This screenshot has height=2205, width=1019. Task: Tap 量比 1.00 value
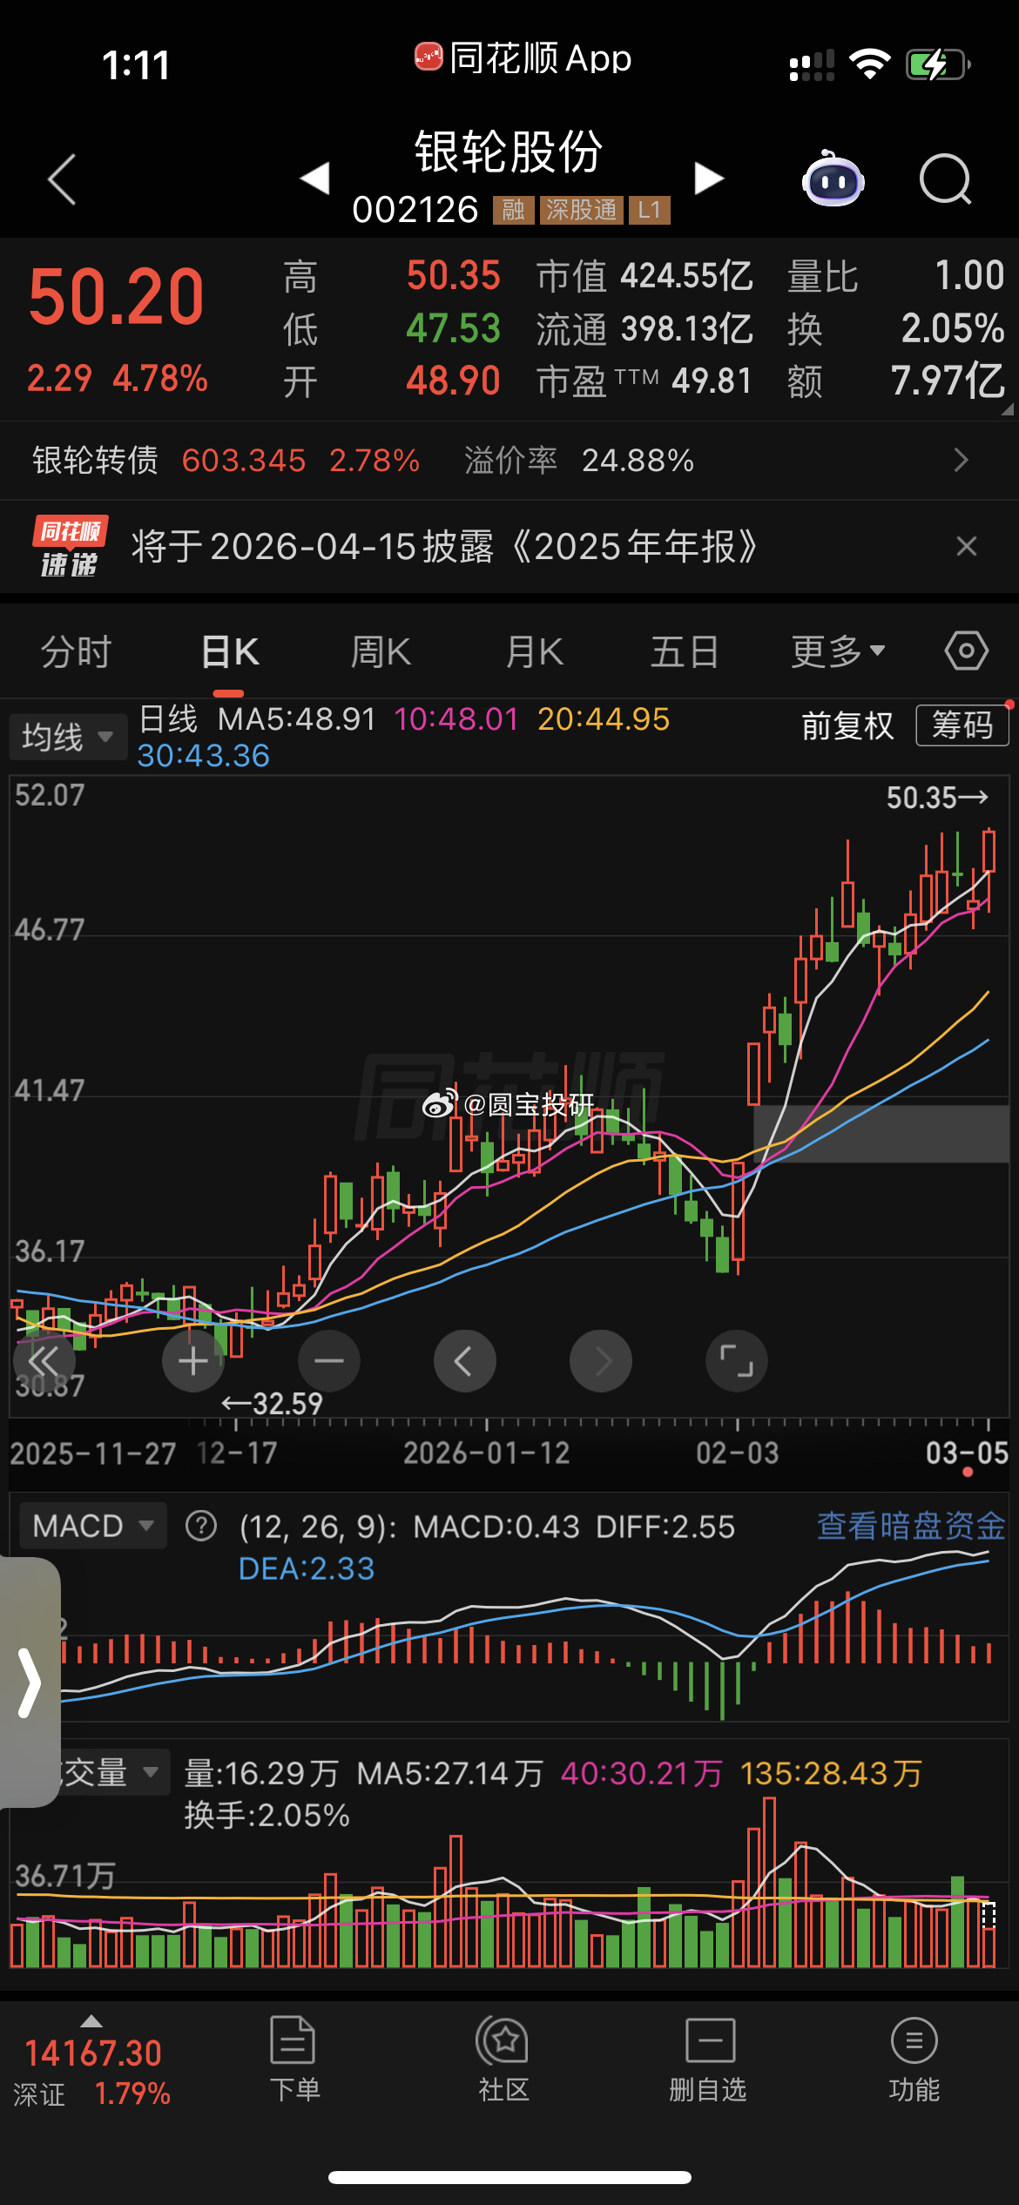[896, 276]
